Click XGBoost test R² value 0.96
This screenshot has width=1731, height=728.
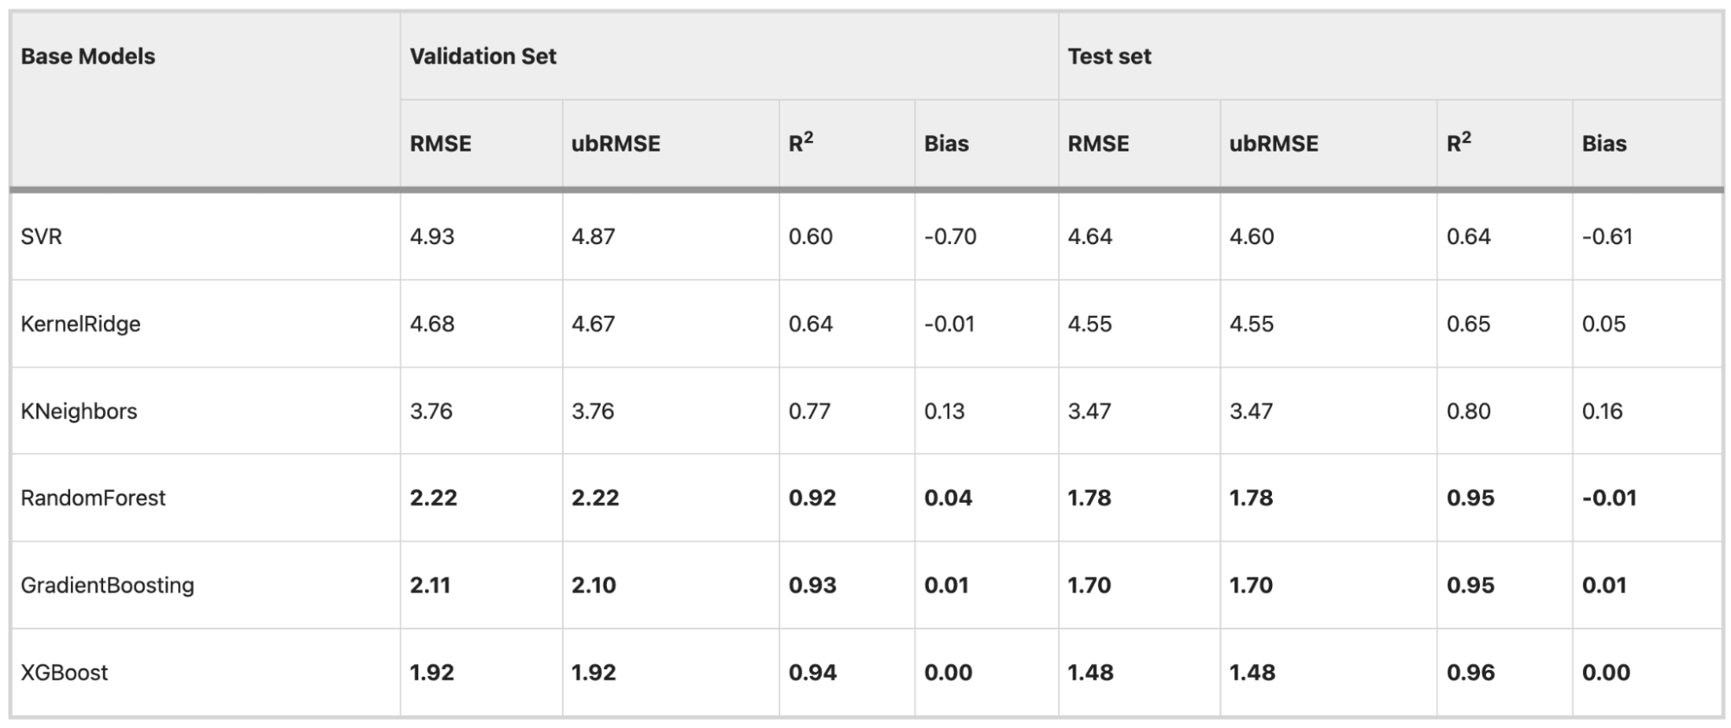point(1470,673)
